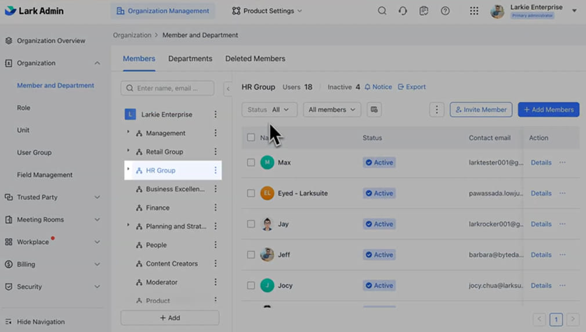Toggle the select-all checkbox in table header

(x=251, y=138)
